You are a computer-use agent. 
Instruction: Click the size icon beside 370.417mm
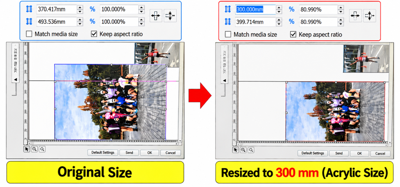coord(29,9)
